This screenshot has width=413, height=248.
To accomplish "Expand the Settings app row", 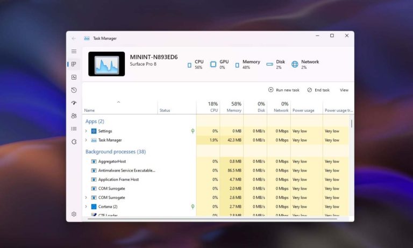I will click(86, 131).
